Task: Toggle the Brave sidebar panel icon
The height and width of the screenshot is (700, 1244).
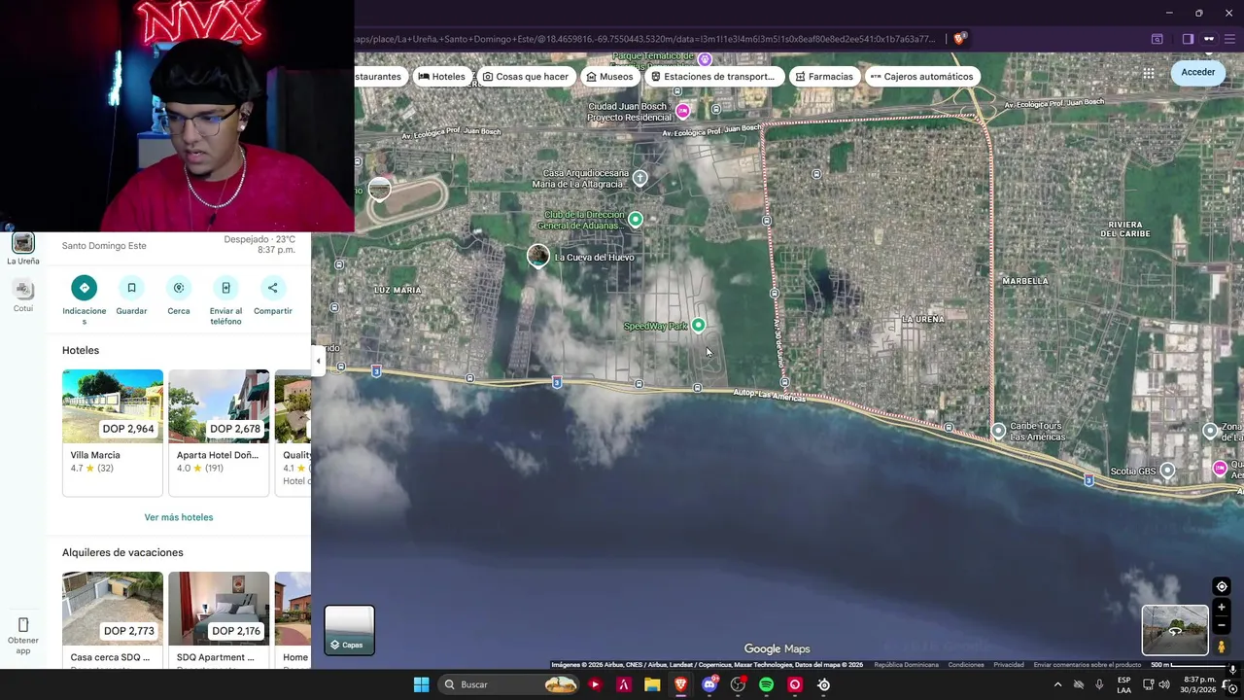Action: point(1188,39)
